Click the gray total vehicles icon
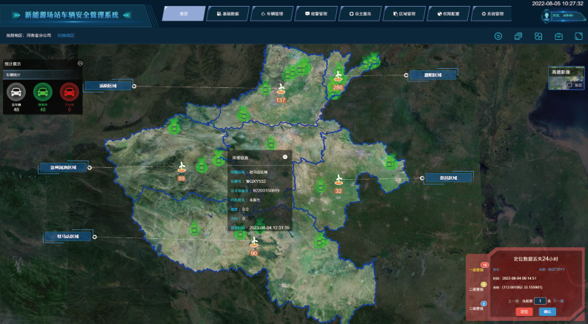The width and height of the screenshot is (588, 324). coord(16,92)
